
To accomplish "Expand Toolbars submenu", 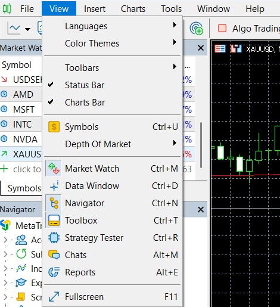I will click(x=112, y=68).
